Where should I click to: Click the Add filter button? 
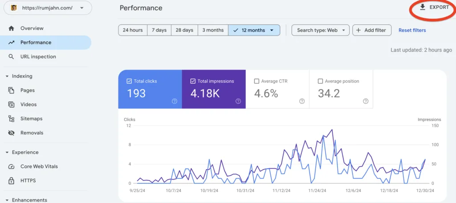(x=372, y=30)
